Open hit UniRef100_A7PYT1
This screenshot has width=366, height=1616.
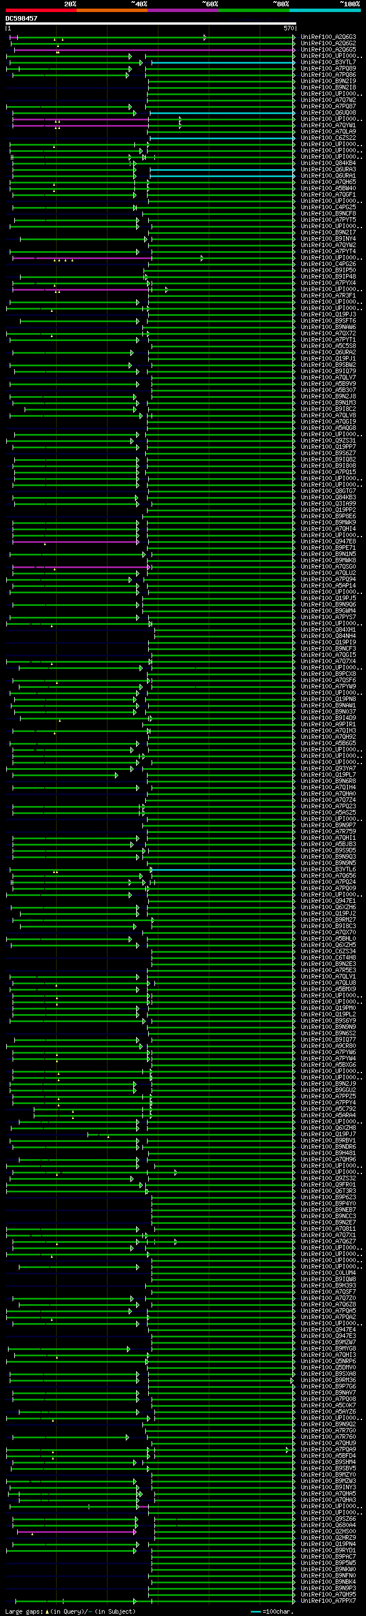click(x=328, y=340)
